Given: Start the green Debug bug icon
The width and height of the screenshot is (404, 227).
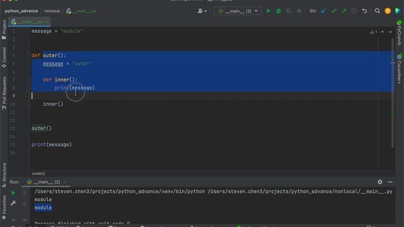Looking at the screenshot, I should (x=278, y=11).
